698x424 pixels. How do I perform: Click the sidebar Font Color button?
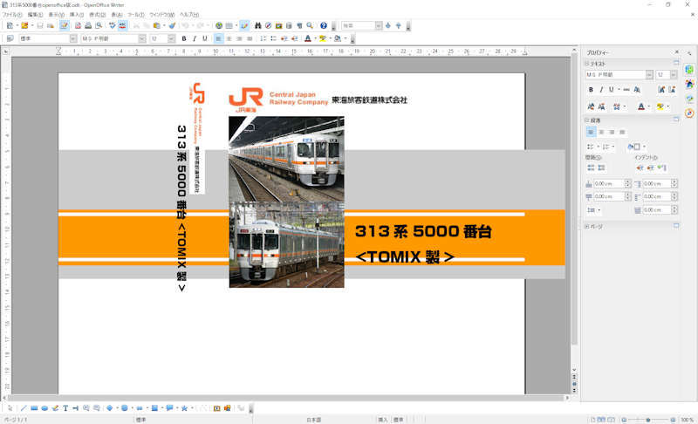click(x=641, y=106)
